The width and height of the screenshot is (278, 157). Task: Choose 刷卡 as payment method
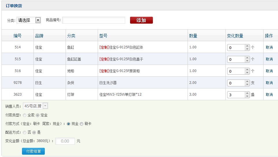coord(81,124)
